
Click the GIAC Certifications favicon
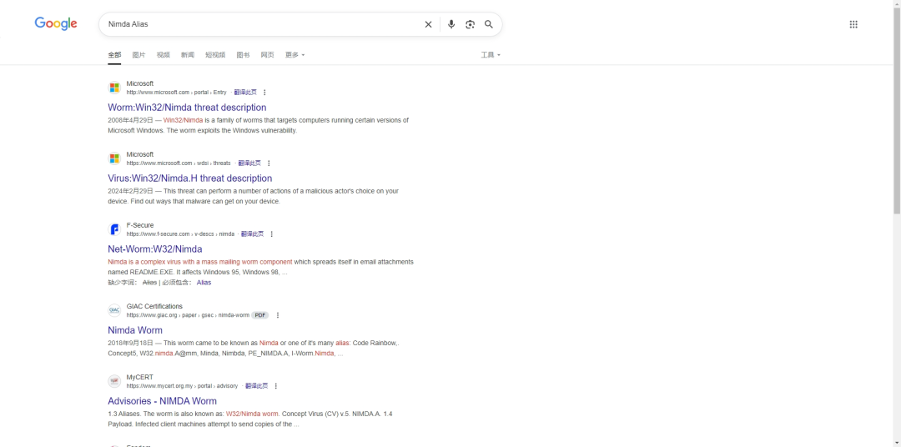114,310
